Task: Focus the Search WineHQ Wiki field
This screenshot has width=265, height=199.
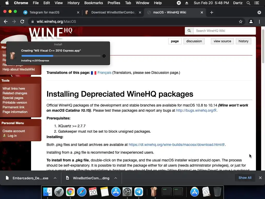Action: click(x=225, y=31)
